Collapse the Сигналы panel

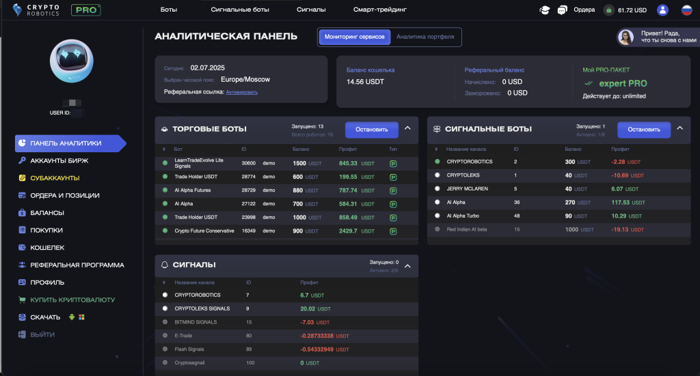click(407, 266)
